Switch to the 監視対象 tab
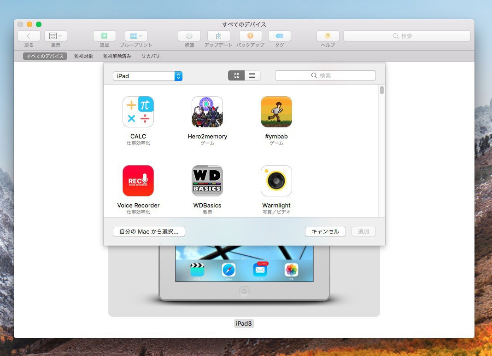Image resolution: width=492 pixels, height=356 pixels. point(83,56)
